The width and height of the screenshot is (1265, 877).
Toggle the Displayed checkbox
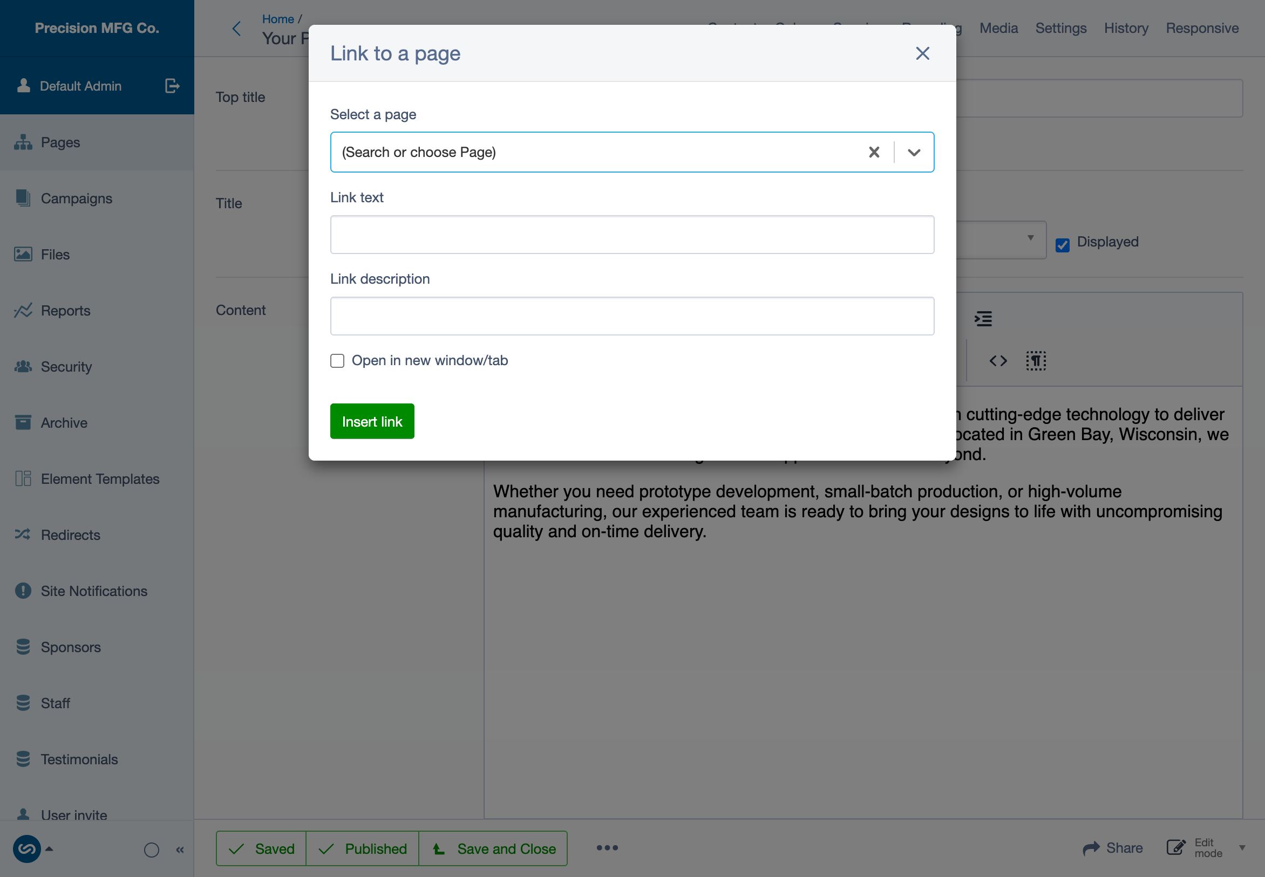coord(1062,244)
